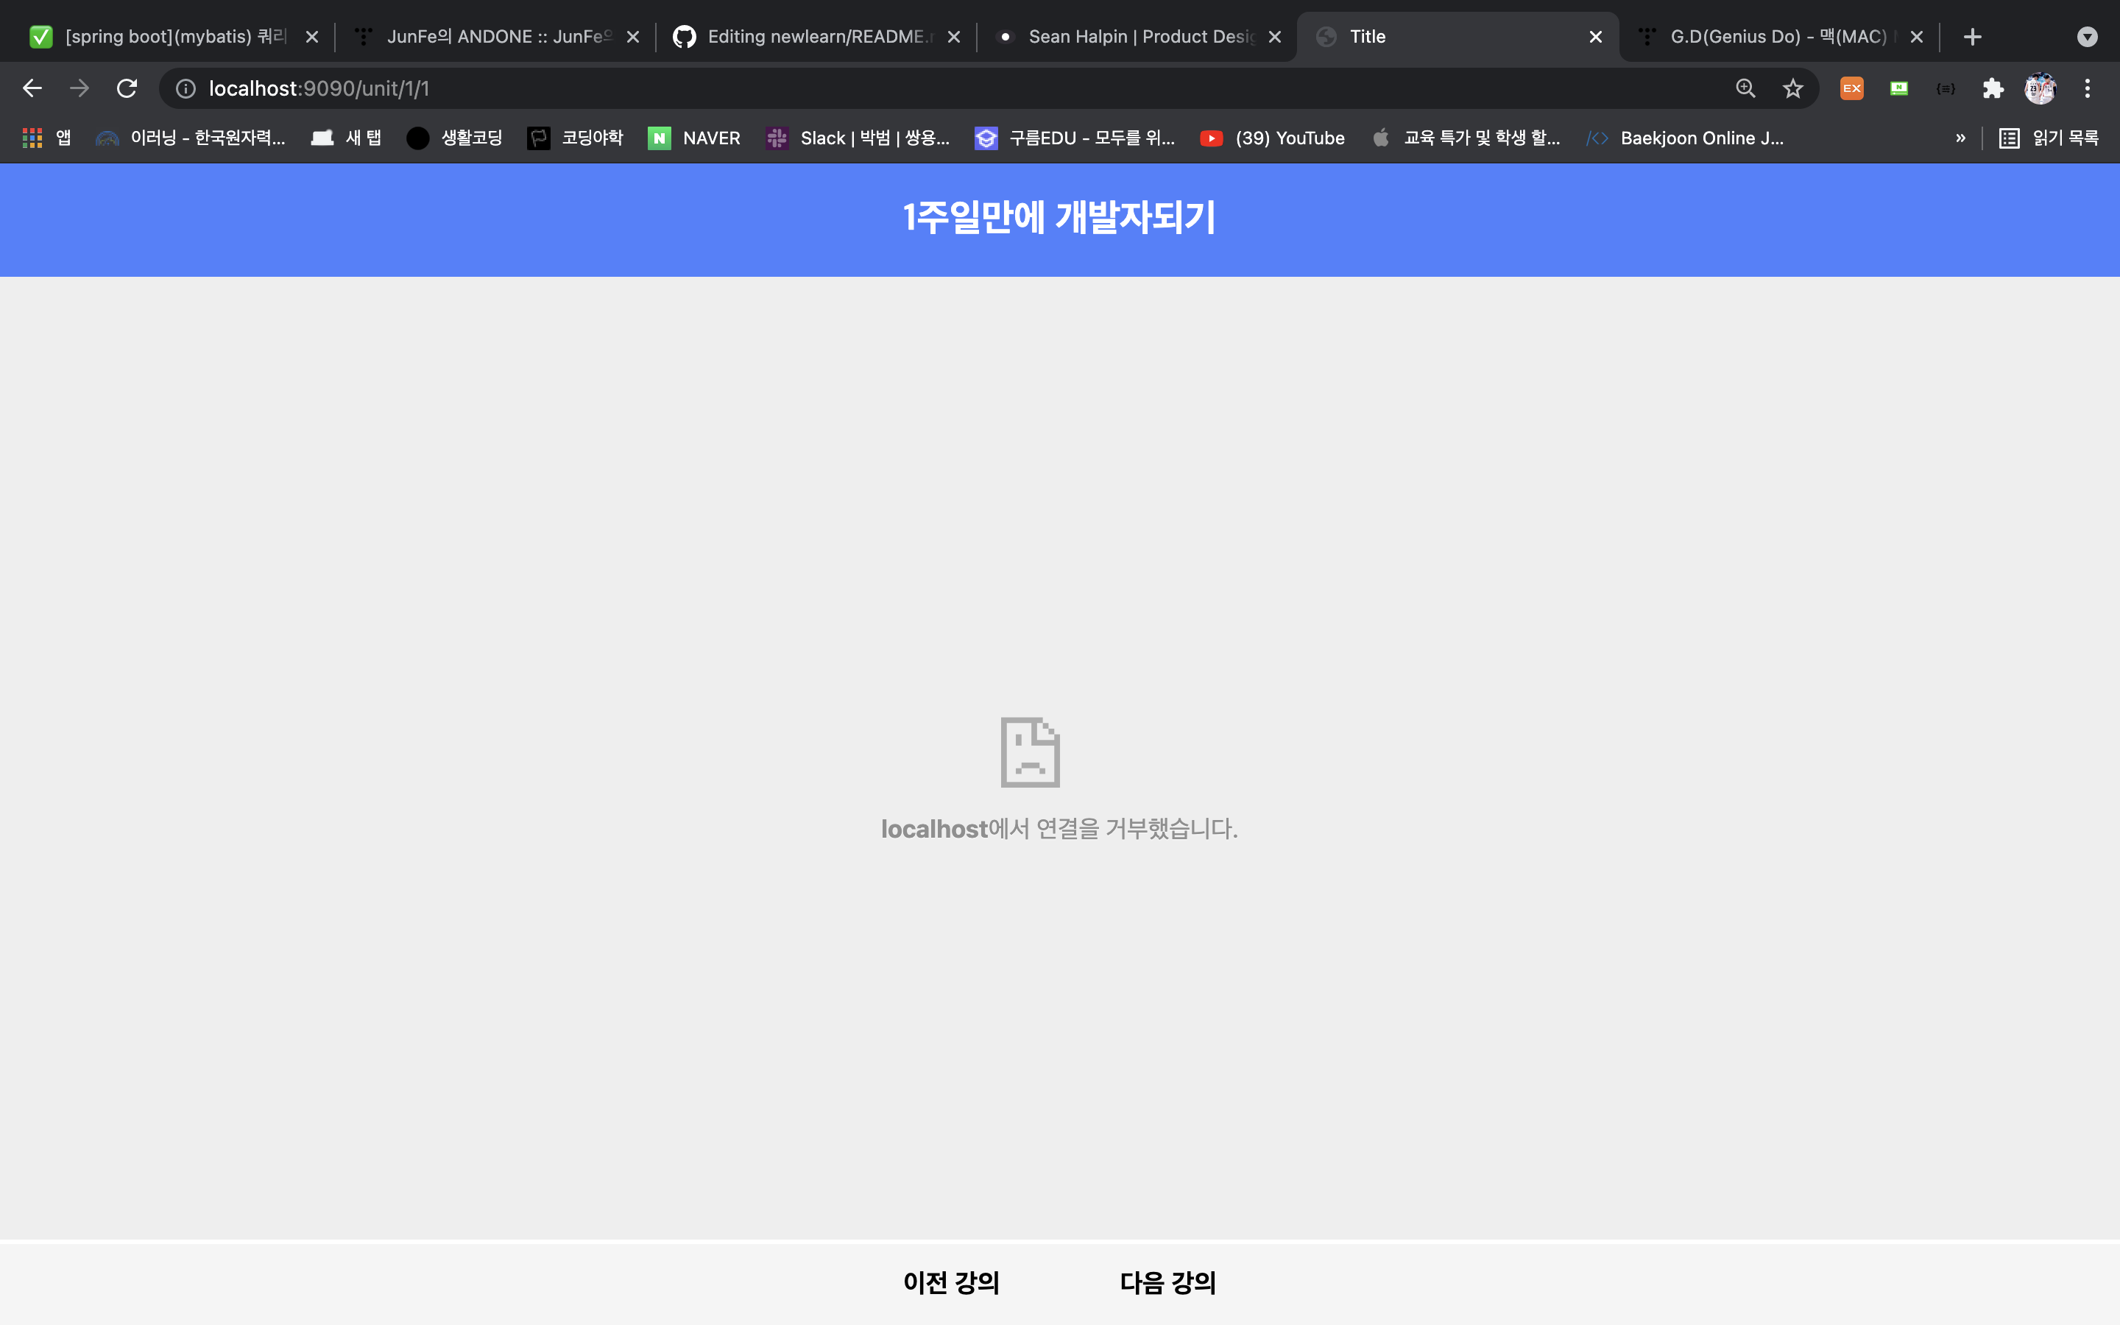2120x1325 pixels.
Task: Reload the current page
Action: 127,88
